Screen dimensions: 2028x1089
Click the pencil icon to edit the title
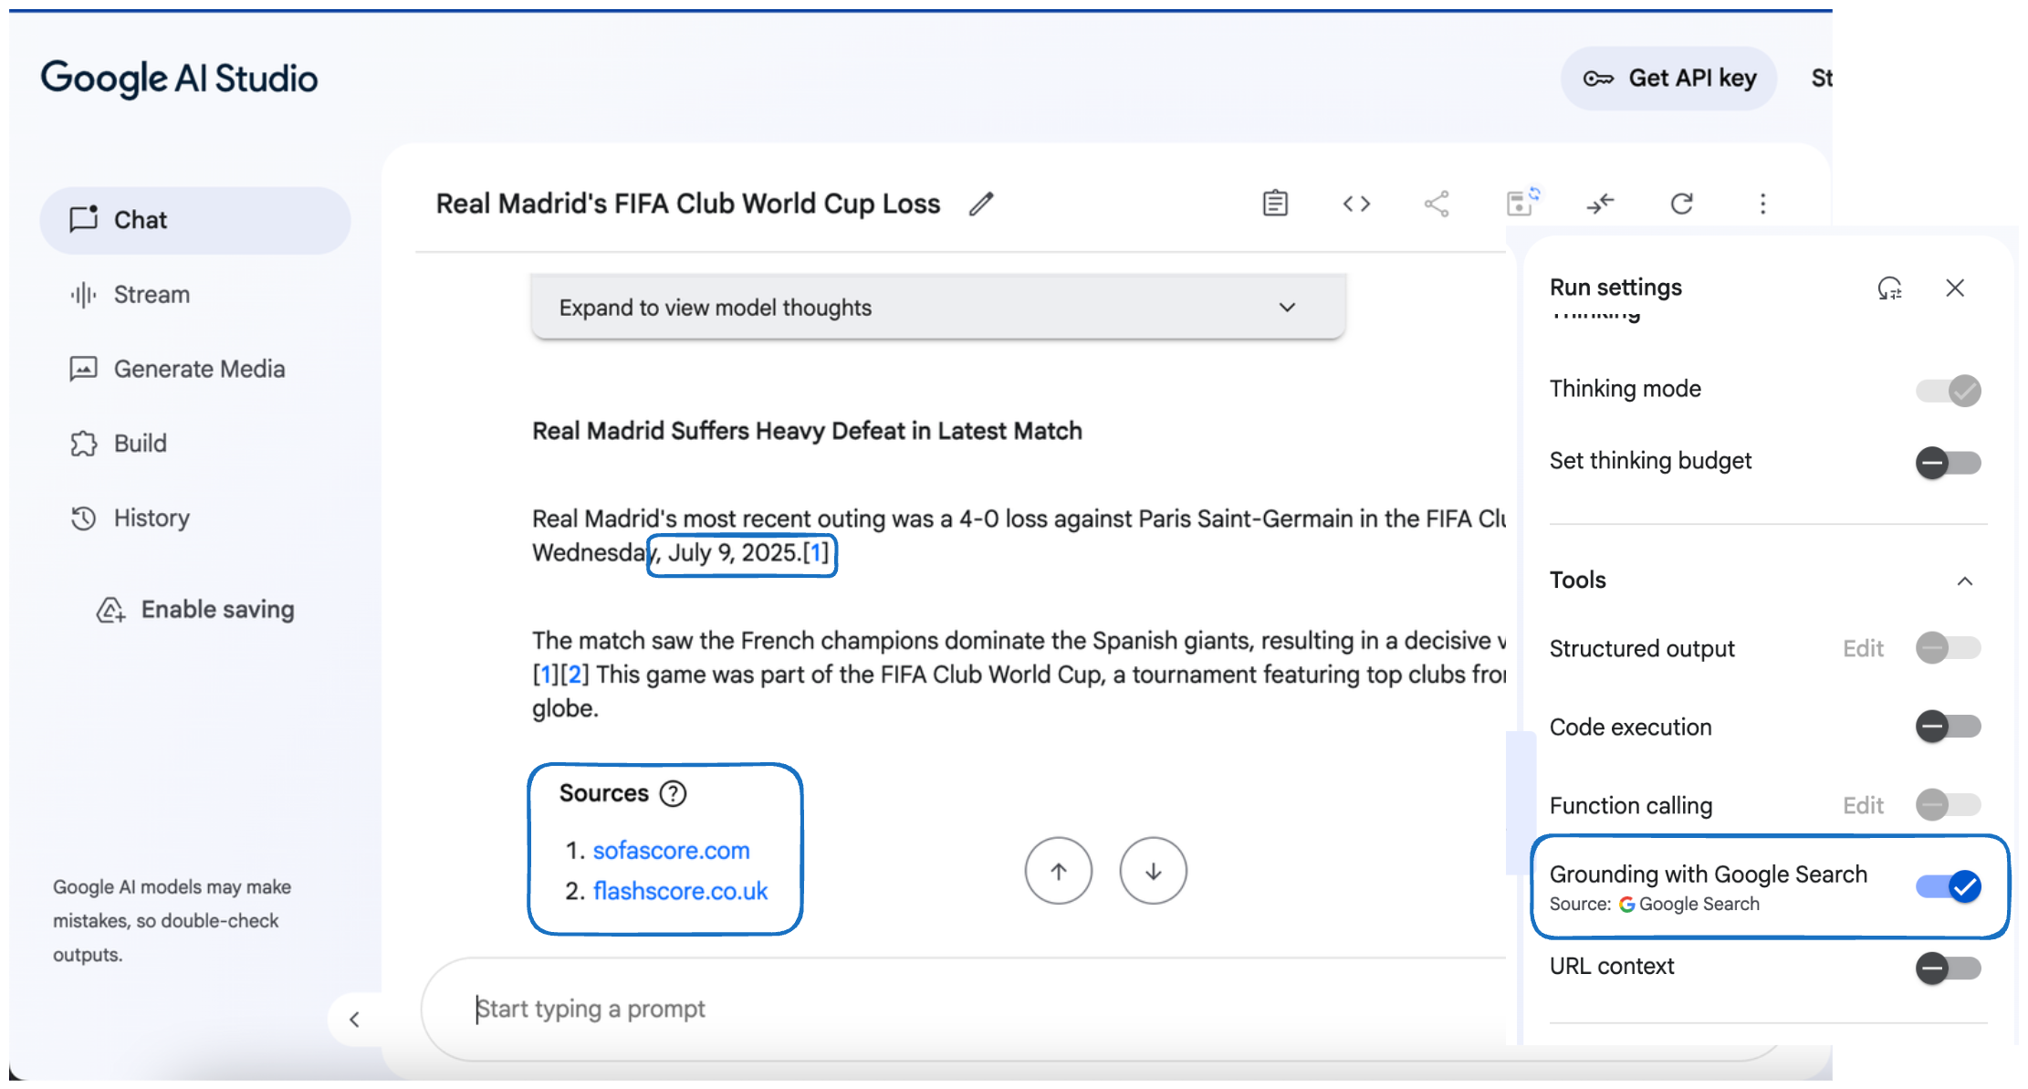pos(981,204)
